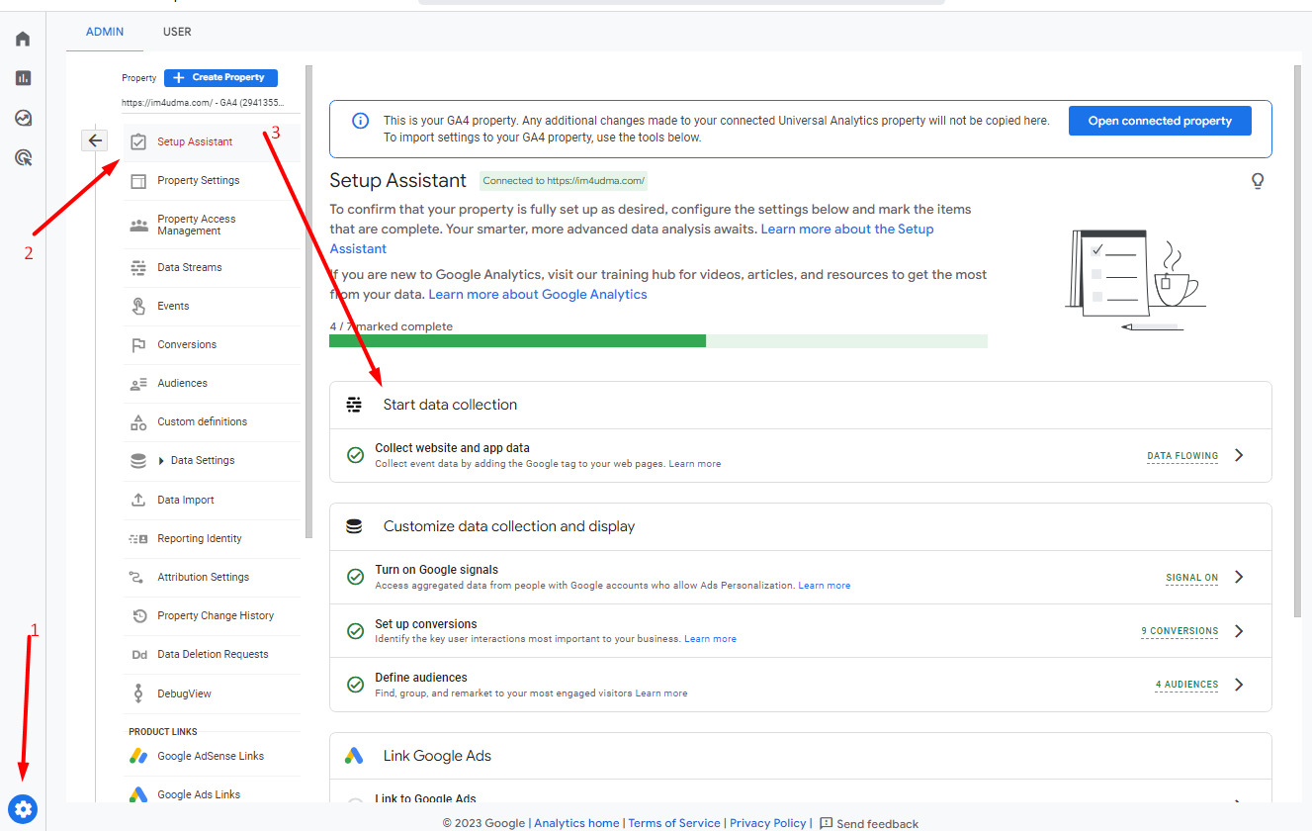The height and width of the screenshot is (831, 1312).
Task: Click Learn more in Define audiences row
Action: pyautogui.click(x=661, y=693)
